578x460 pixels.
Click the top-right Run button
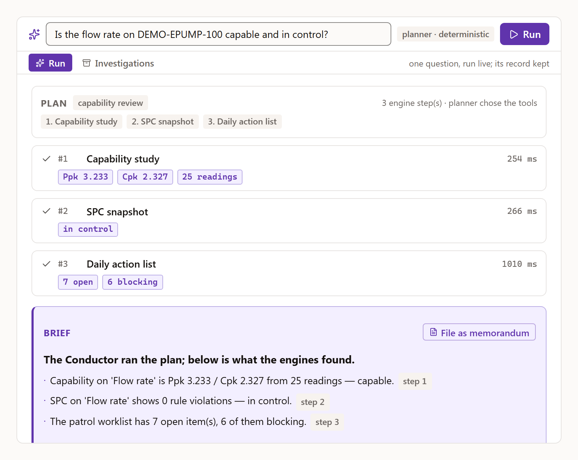(x=524, y=34)
